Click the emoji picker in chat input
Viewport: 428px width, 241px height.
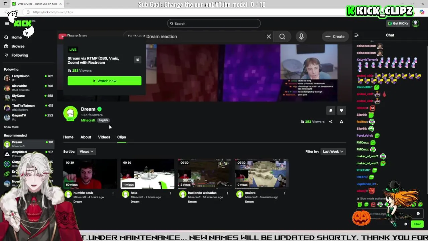[x=418, y=214]
